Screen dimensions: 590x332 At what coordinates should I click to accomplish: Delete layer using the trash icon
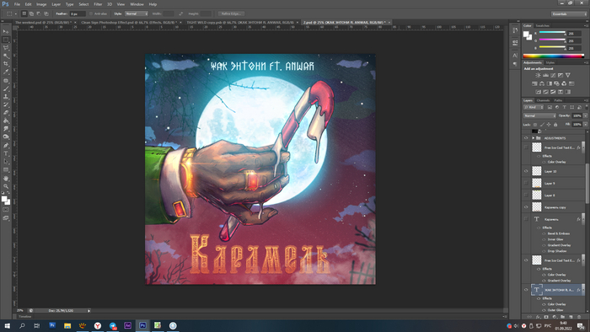click(x=579, y=317)
